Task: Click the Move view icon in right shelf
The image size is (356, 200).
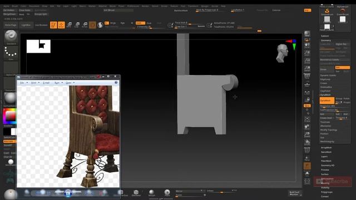Action: click(307, 127)
